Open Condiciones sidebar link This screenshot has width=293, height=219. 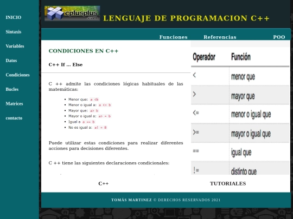tap(17, 75)
